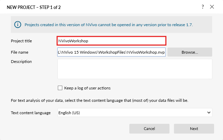Click the 'Project title' label

coord(21,41)
